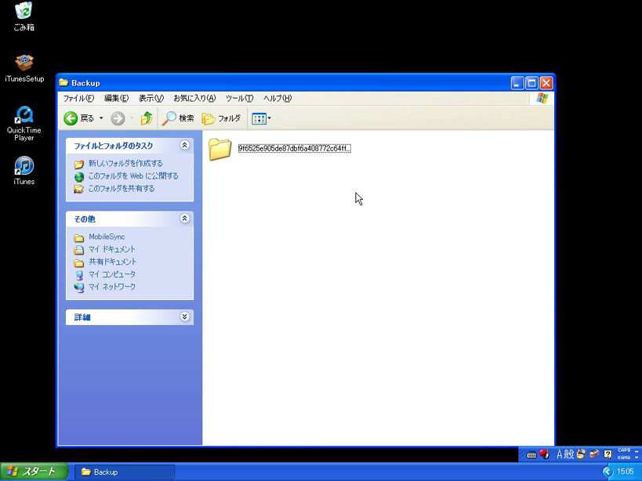Click このフォルダを共有する link
642x481 pixels.
[122, 189]
